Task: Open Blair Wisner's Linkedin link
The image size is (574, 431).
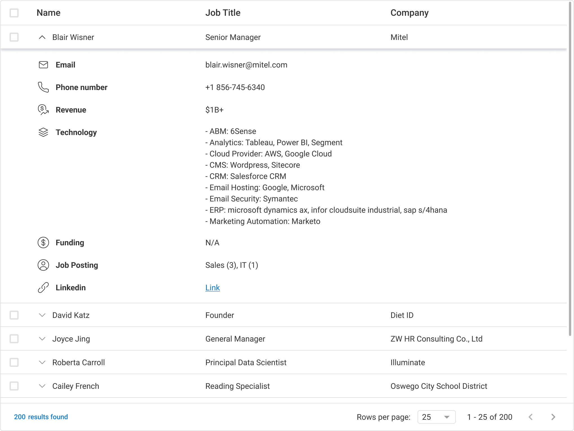Action: (212, 288)
